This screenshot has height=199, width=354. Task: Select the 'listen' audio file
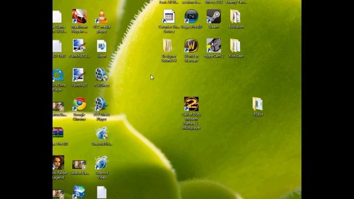[102, 46]
